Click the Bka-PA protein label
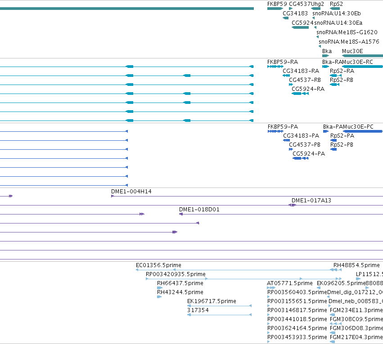Image resolution: width=383 pixels, height=344 pixels. [x=333, y=127]
